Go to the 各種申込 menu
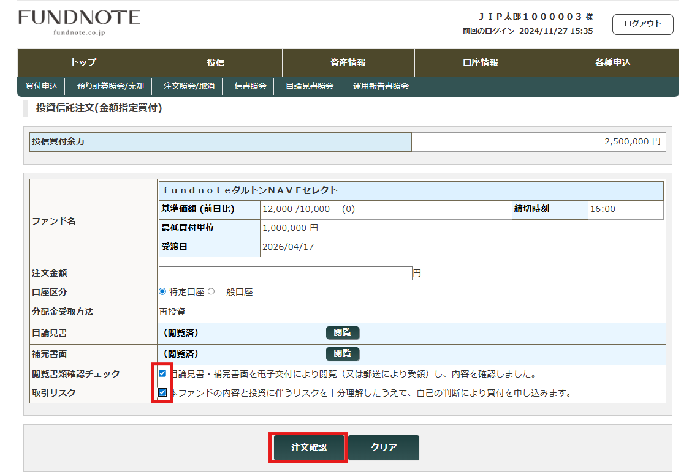This screenshot has height=472, width=681. (x=612, y=62)
